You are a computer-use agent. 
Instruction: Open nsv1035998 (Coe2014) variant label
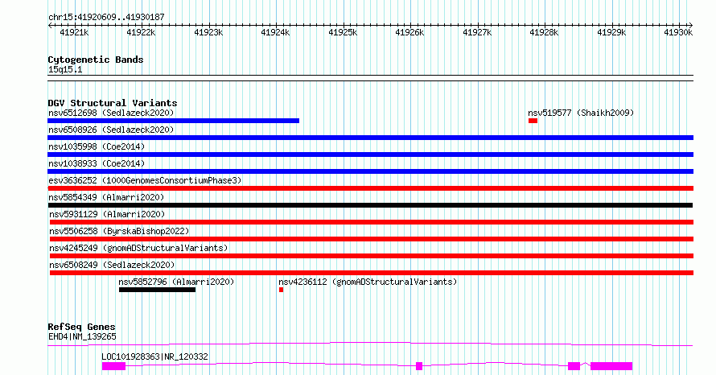(97, 146)
